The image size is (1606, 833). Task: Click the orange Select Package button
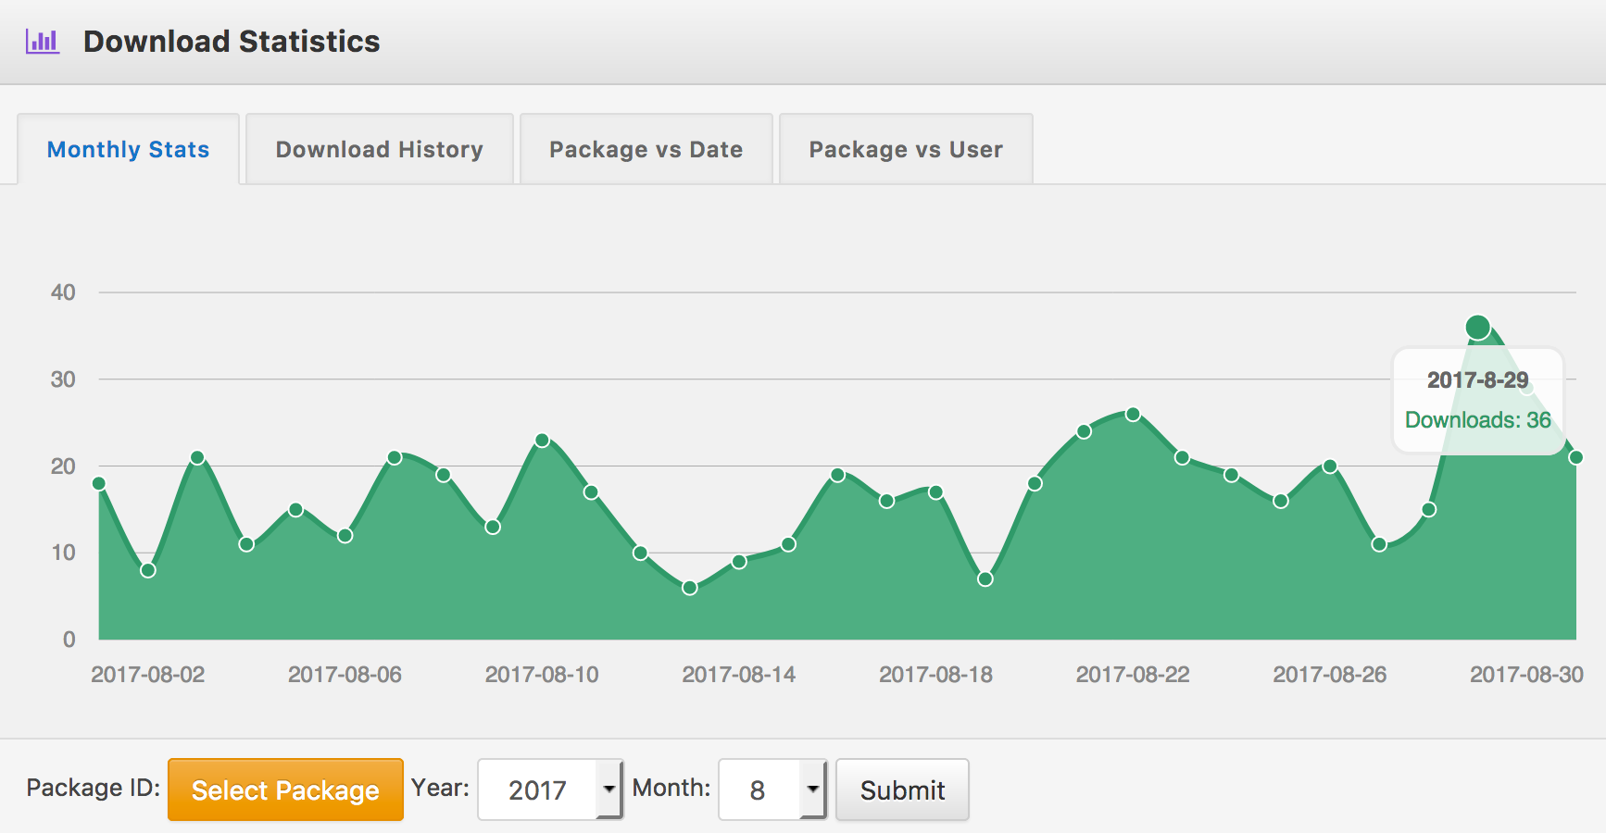pos(284,789)
